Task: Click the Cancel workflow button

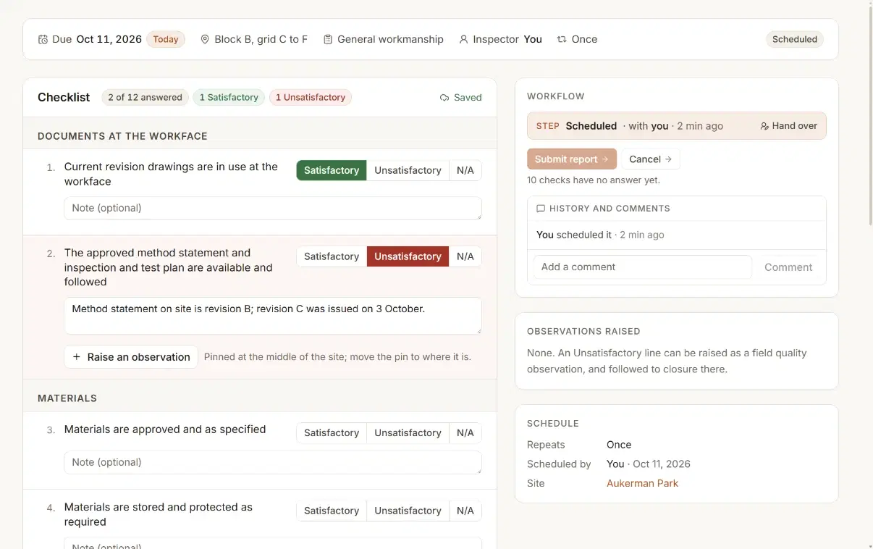Action: click(x=650, y=159)
